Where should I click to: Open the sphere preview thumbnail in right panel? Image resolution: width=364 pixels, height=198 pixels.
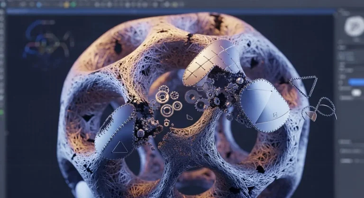[x=355, y=26]
